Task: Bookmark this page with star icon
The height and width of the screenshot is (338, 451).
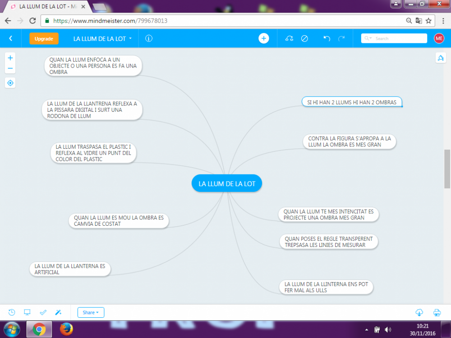Action: (x=428, y=21)
